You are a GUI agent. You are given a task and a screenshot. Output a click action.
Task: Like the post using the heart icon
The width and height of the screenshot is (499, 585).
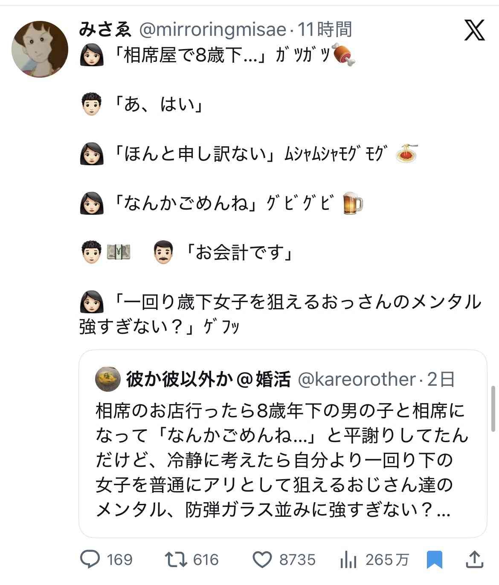point(262,559)
